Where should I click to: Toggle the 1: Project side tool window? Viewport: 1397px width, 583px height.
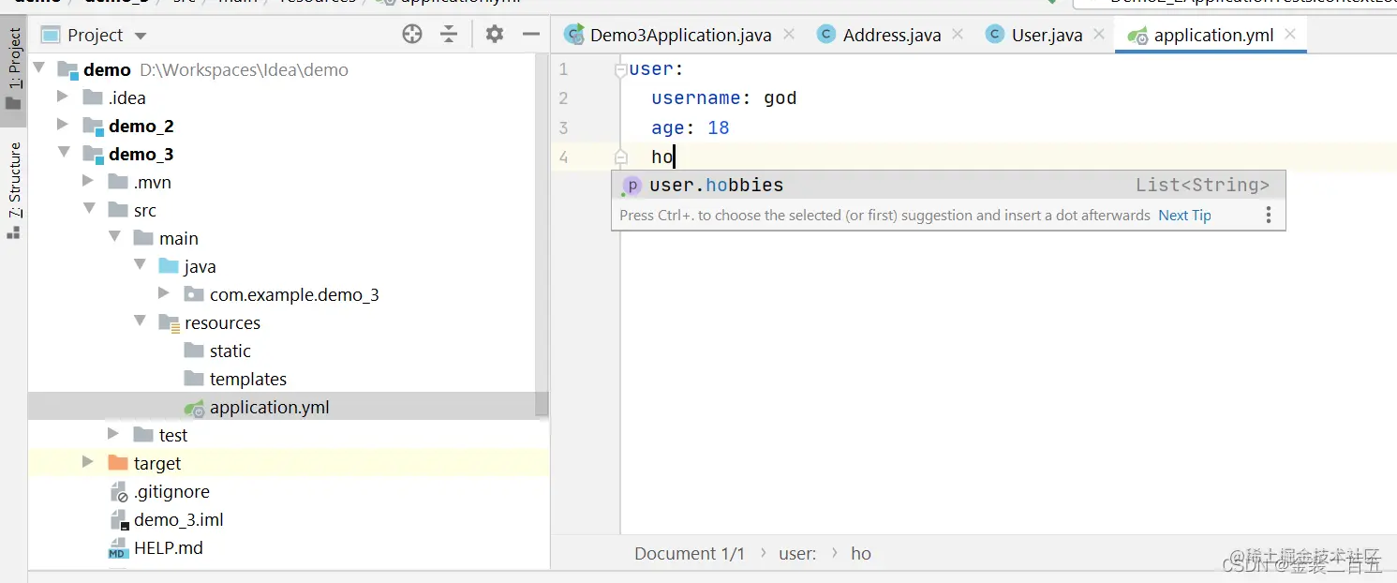14,70
